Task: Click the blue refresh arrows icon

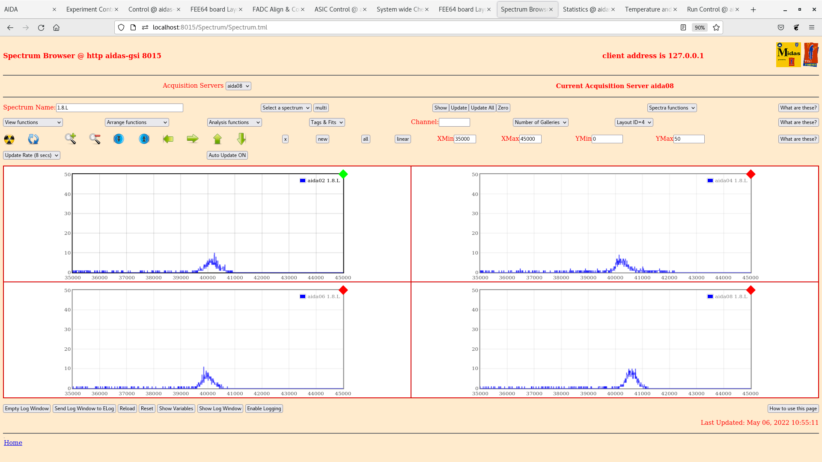Action: [33, 139]
